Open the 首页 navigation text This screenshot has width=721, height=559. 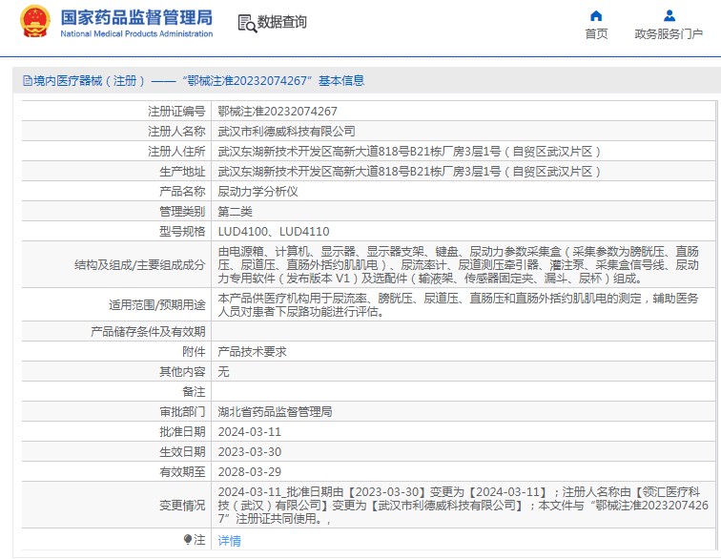pyautogui.click(x=596, y=34)
